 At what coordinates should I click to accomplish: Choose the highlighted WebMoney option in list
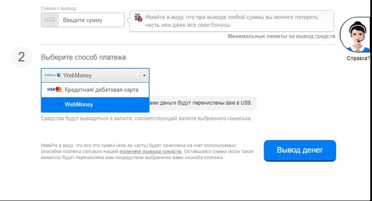tap(95, 104)
